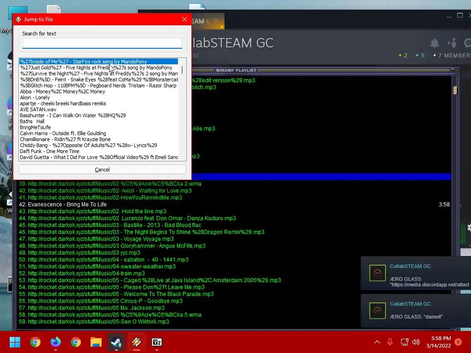Select 'Basshunter - I Can Walk On Water' entry
The height and width of the screenshot is (353, 471).
[99, 115]
